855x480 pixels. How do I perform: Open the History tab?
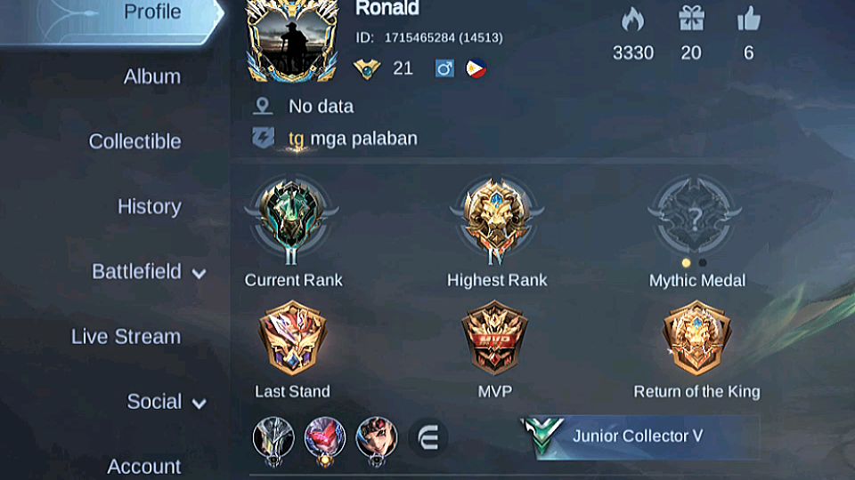click(150, 207)
